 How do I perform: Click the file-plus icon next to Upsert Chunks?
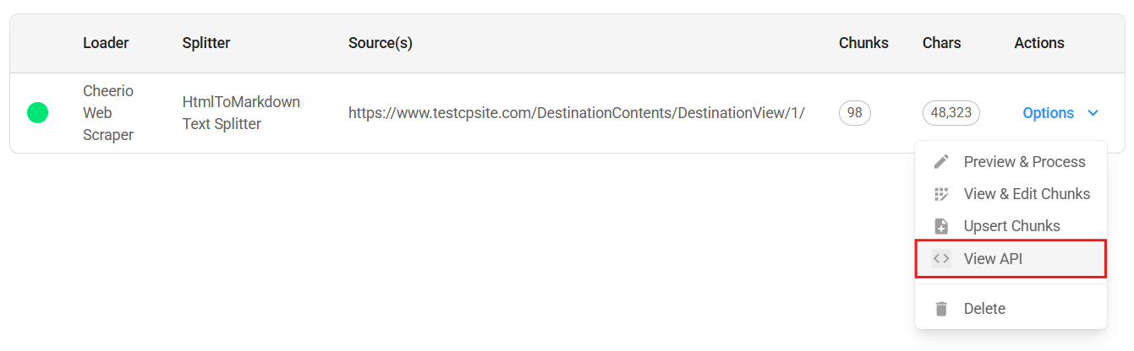[941, 226]
